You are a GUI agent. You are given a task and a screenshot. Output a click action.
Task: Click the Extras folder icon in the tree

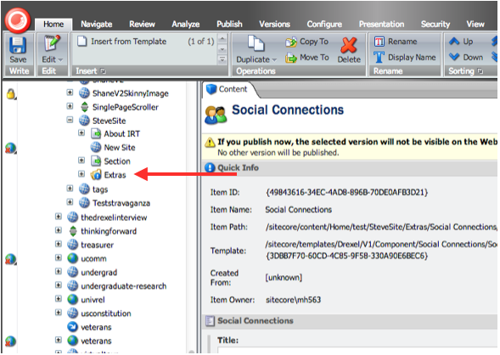[96, 175]
